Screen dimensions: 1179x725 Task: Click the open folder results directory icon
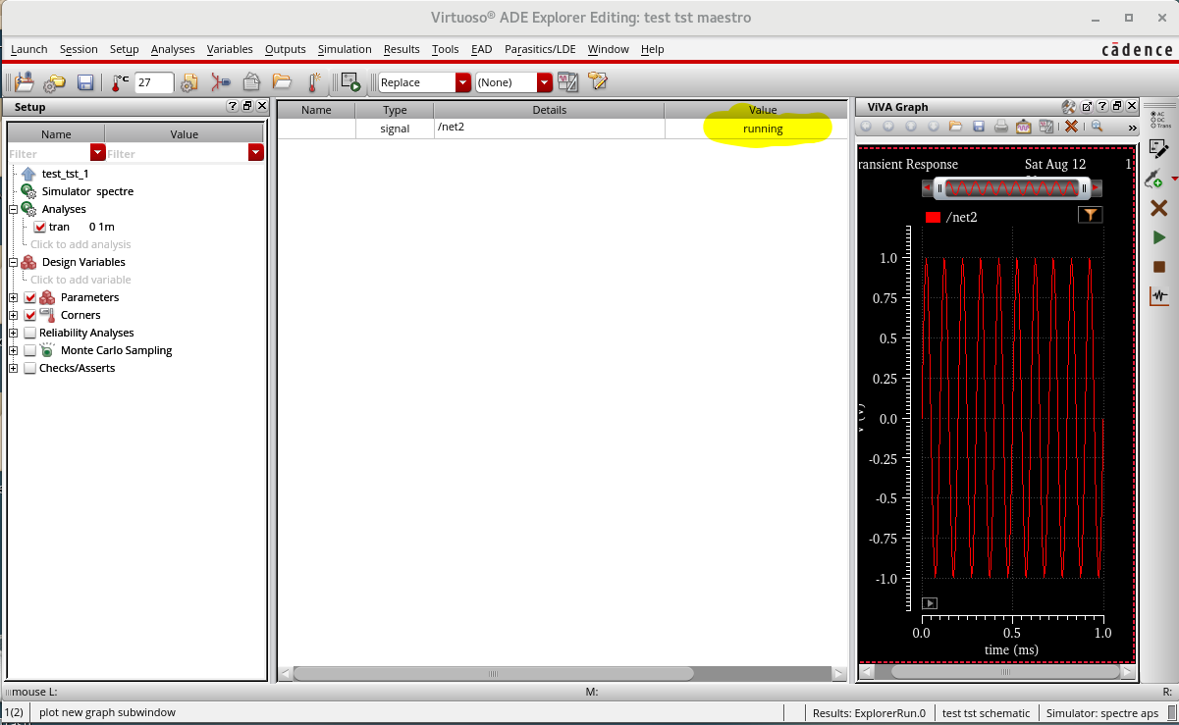pos(283,82)
